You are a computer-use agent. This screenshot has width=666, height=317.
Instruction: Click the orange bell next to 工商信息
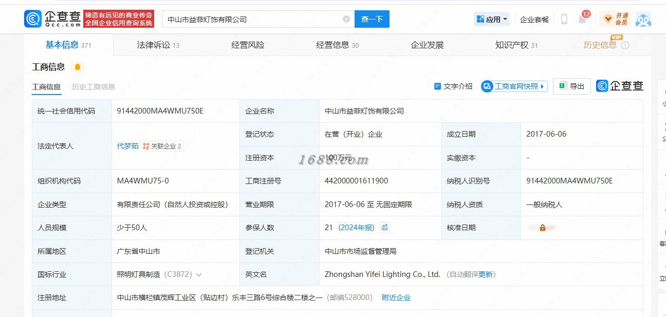78,67
